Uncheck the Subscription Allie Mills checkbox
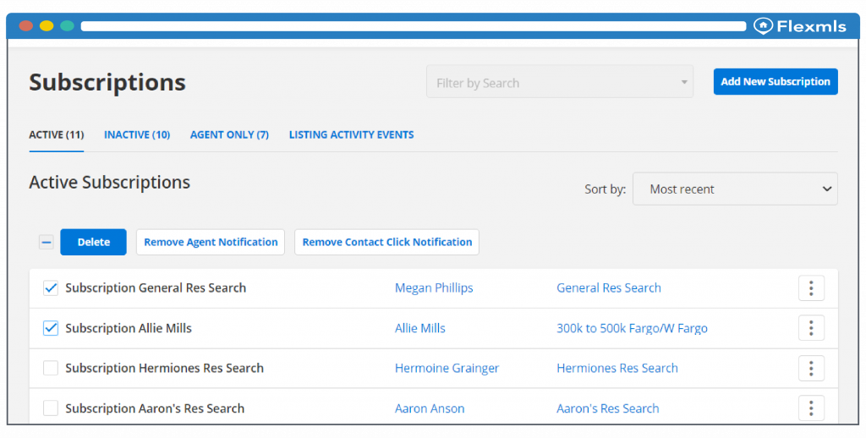 50,328
